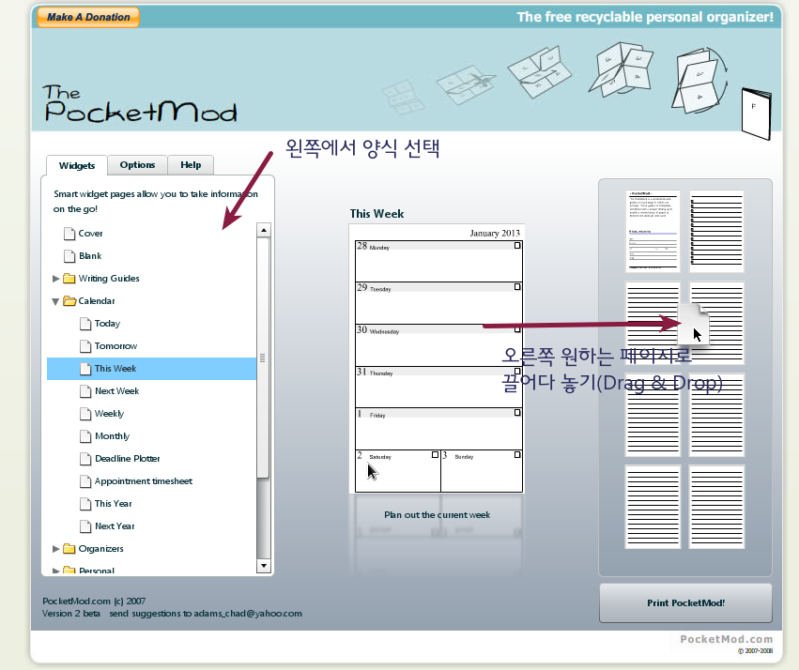The image size is (799, 670).
Task: Tick the checkbox for 2 Saturday
Action: tap(435, 454)
